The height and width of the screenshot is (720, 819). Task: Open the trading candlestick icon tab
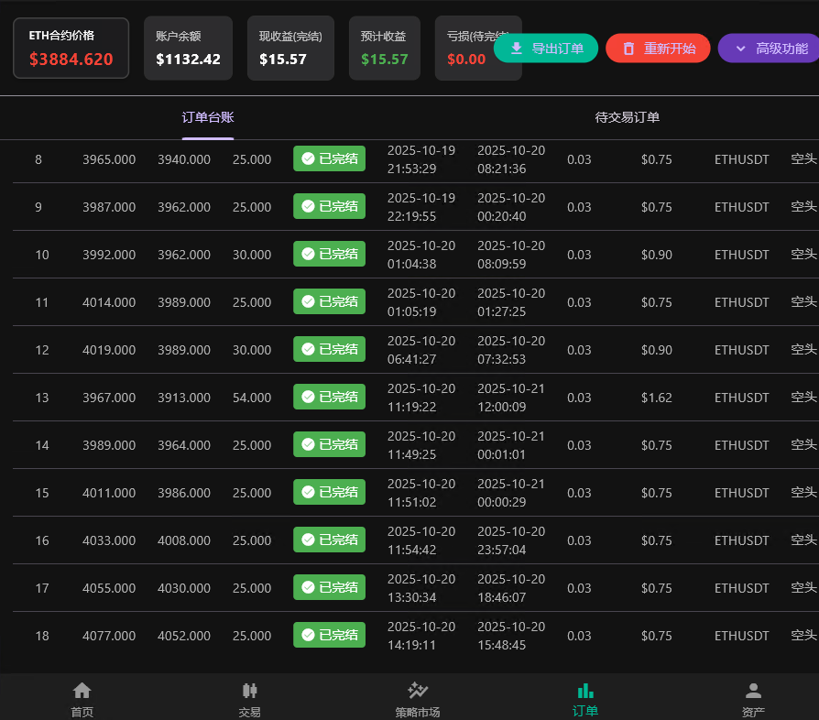tap(250, 691)
